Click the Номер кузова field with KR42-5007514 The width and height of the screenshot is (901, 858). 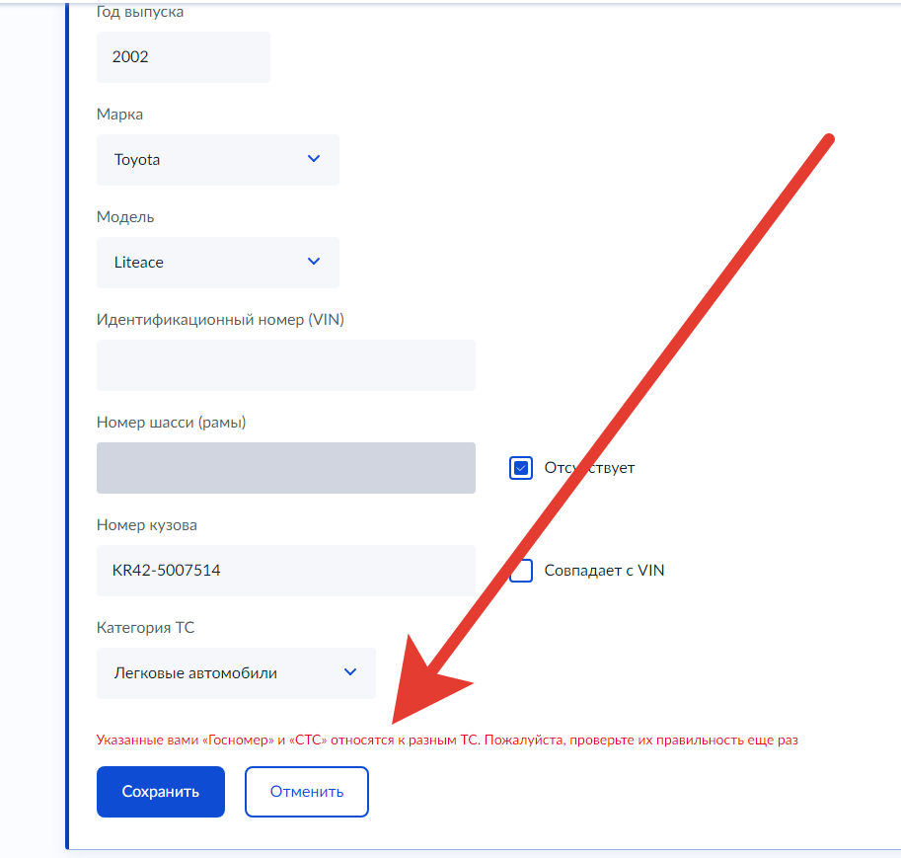(x=285, y=571)
